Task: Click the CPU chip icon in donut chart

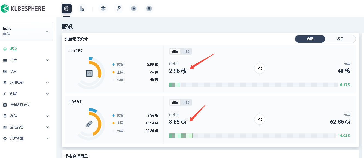Action: [89, 73]
